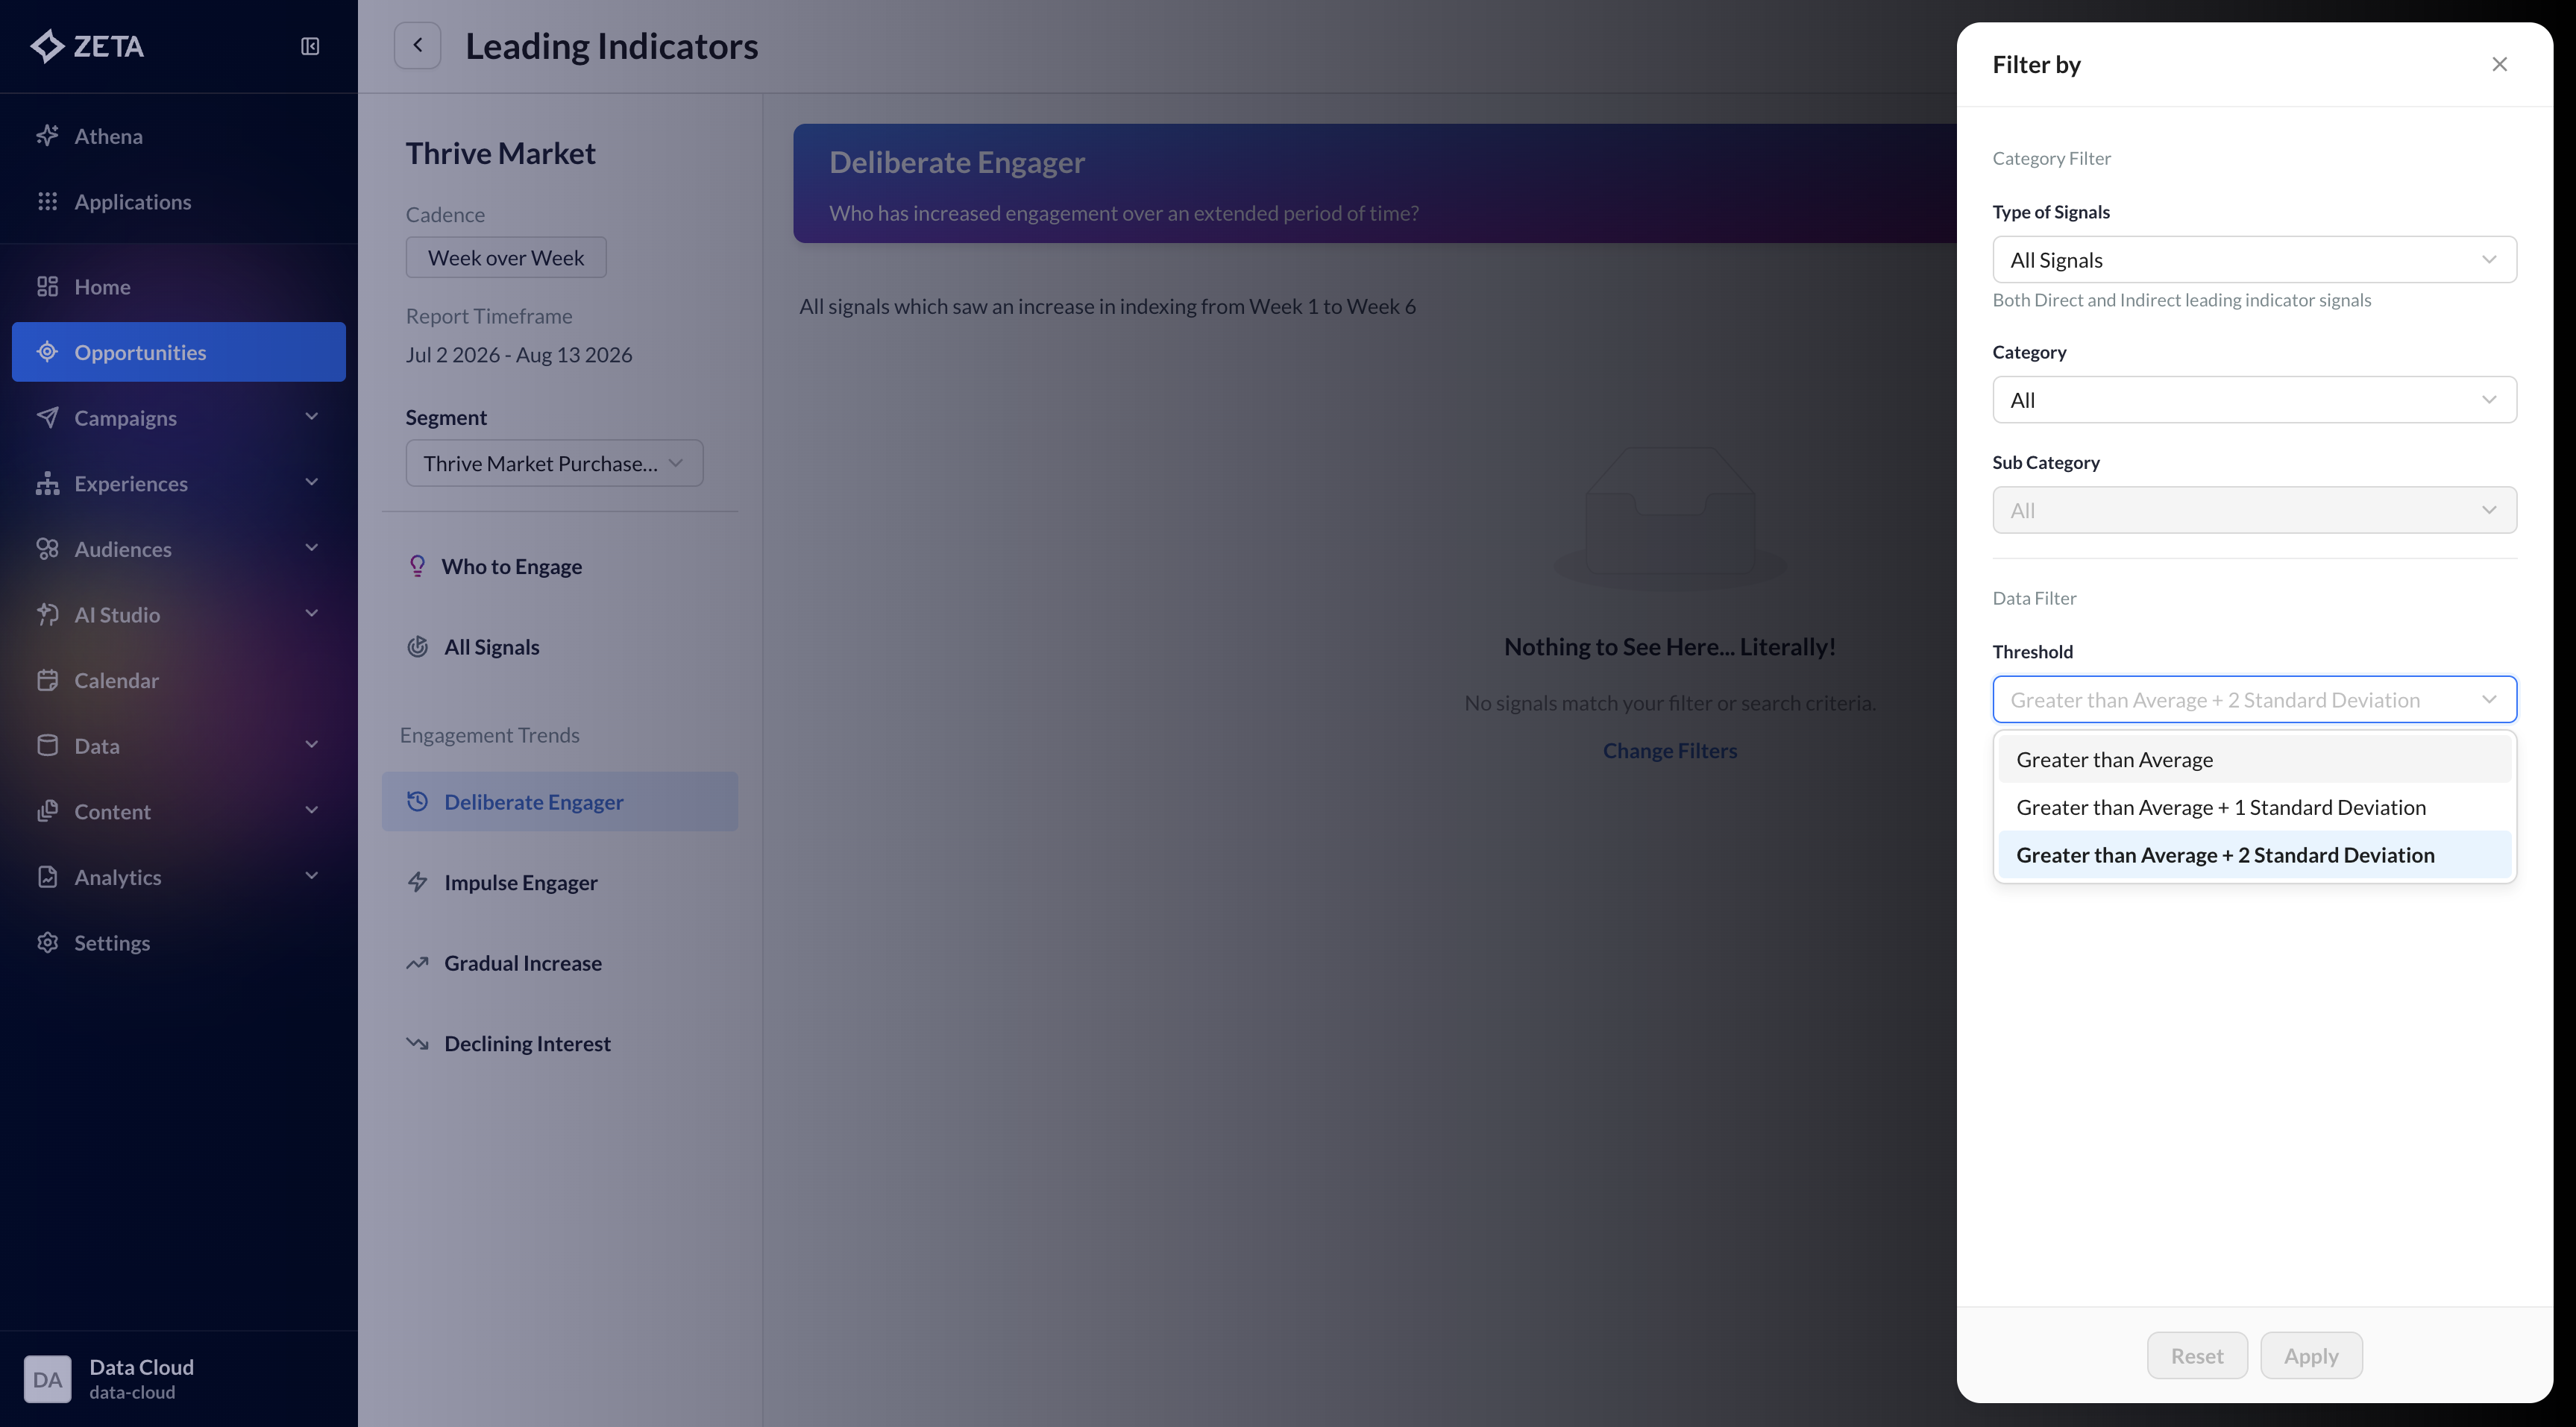Switch to Who to Engage view
Screen dimensions: 2576x1427
559,566
